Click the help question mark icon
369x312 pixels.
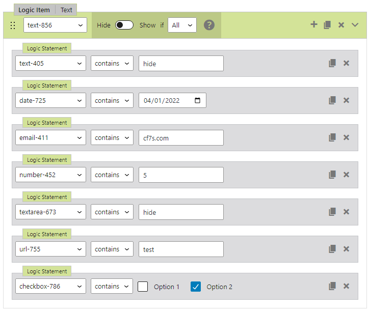click(x=209, y=25)
